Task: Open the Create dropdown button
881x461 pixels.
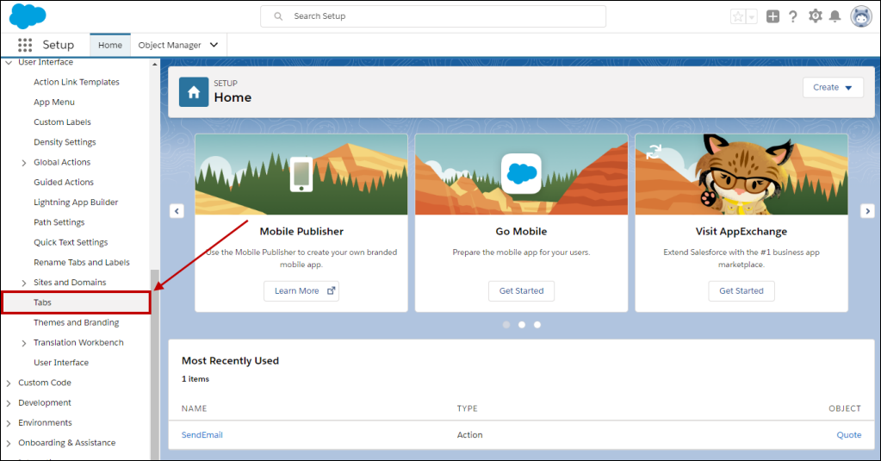Action: [832, 87]
